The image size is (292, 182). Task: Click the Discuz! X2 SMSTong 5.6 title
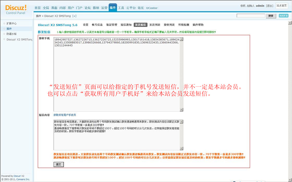click(58, 25)
